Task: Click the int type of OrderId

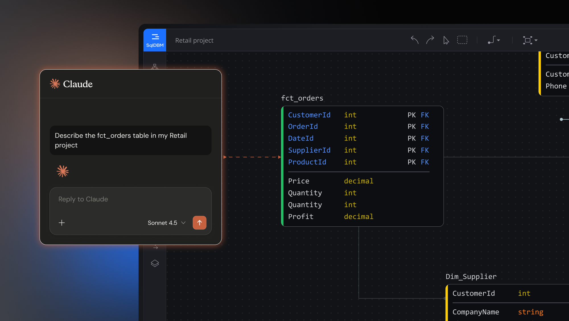Action: (x=350, y=127)
